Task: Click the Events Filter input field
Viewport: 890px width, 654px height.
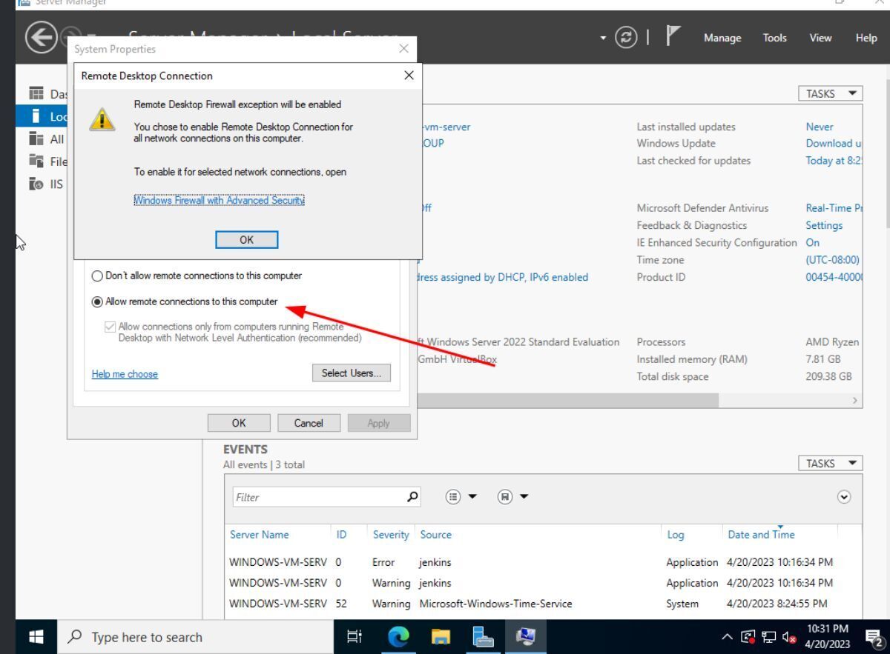Action: coord(319,498)
